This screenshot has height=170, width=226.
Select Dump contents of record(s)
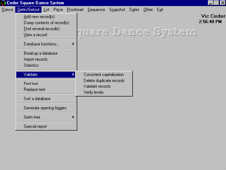(x=46, y=23)
